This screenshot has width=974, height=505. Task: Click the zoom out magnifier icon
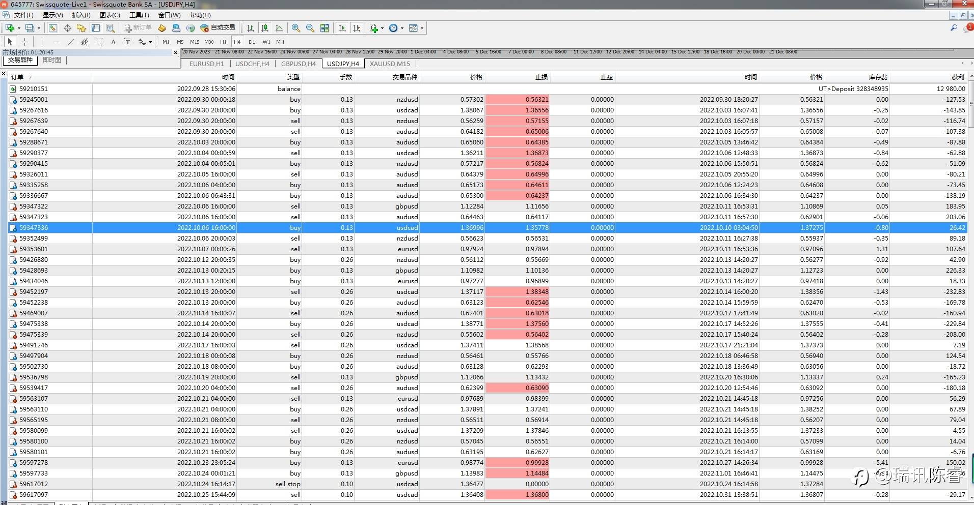[310, 28]
